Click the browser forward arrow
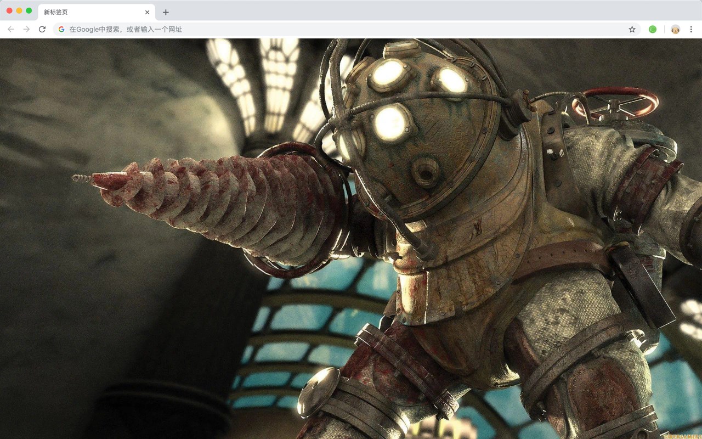 click(26, 29)
